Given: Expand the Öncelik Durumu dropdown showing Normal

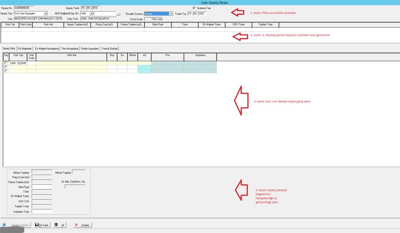Looking at the screenshot, I should coord(171,14).
